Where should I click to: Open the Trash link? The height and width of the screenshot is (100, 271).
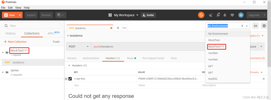click(56, 42)
